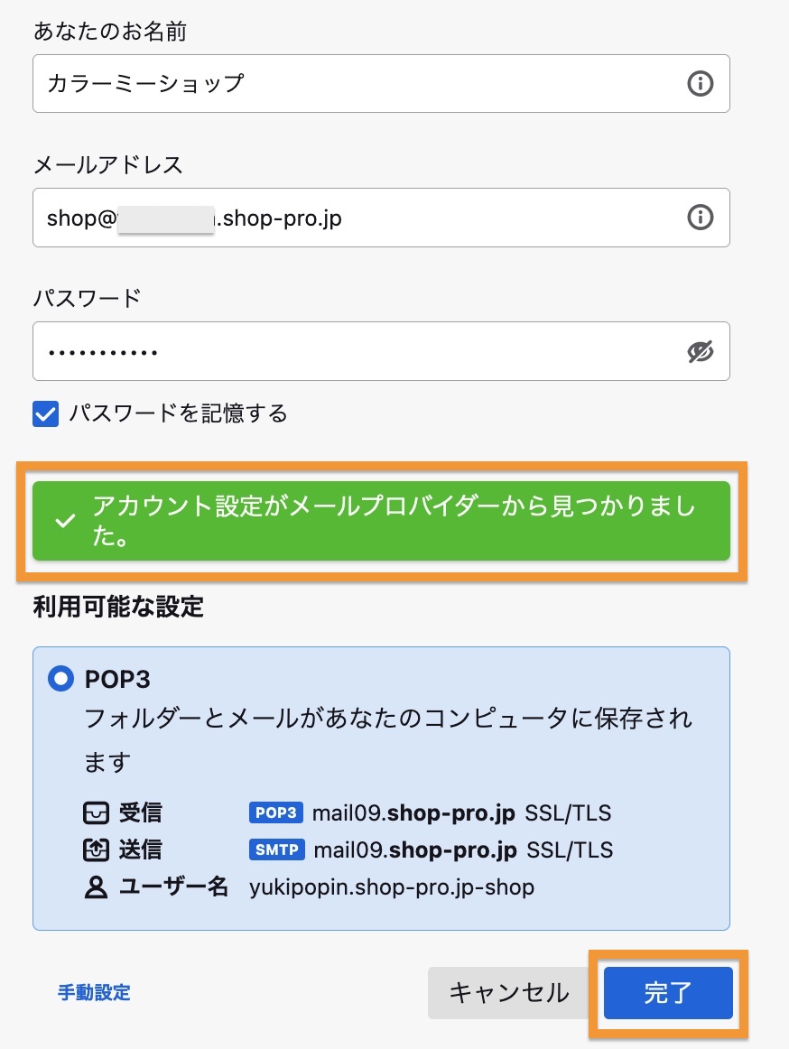Viewport: 789px width, 1049px height.
Task: Click the info icon in email field
Action: 700,218
